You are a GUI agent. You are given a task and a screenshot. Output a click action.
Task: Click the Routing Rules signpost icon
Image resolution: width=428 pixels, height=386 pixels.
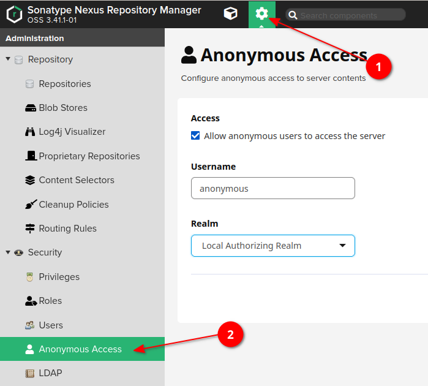30,229
